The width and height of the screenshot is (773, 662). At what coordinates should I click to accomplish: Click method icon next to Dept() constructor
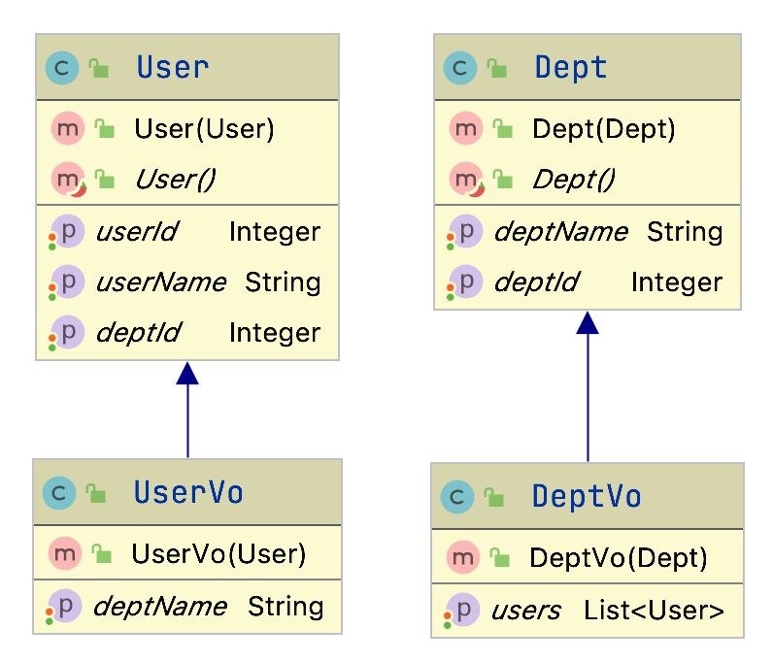tap(467, 179)
